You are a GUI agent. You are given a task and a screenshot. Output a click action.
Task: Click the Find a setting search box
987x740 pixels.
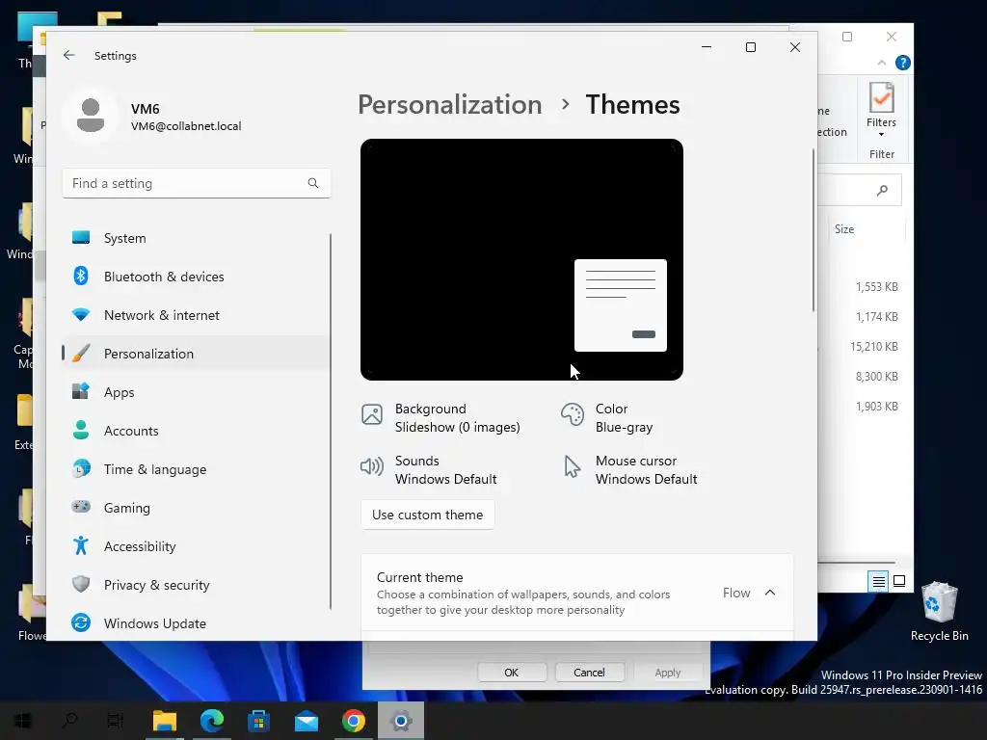click(x=197, y=183)
